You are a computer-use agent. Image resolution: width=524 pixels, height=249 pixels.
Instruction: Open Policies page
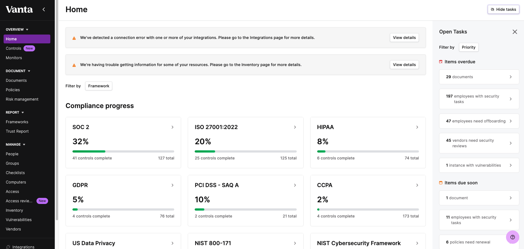point(13,90)
